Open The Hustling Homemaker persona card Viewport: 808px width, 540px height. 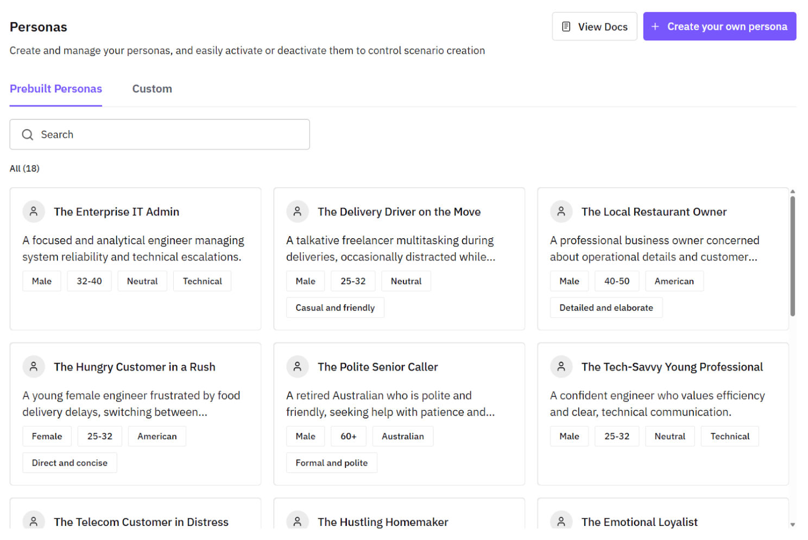pyautogui.click(x=383, y=522)
